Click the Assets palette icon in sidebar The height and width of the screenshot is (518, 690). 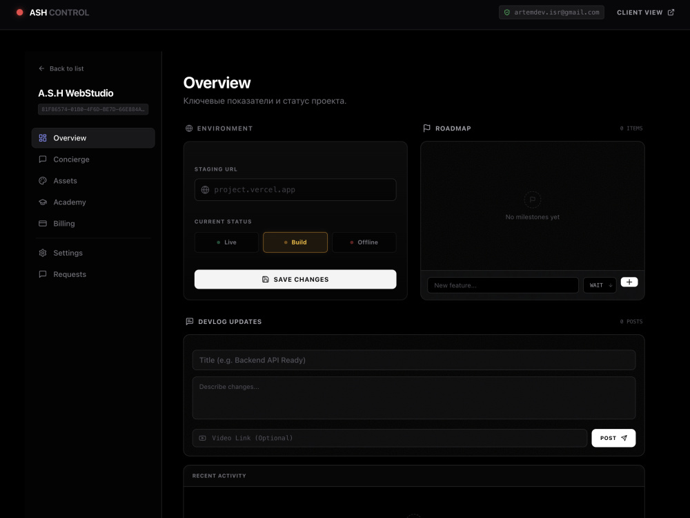pyautogui.click(x=43, y=180)
